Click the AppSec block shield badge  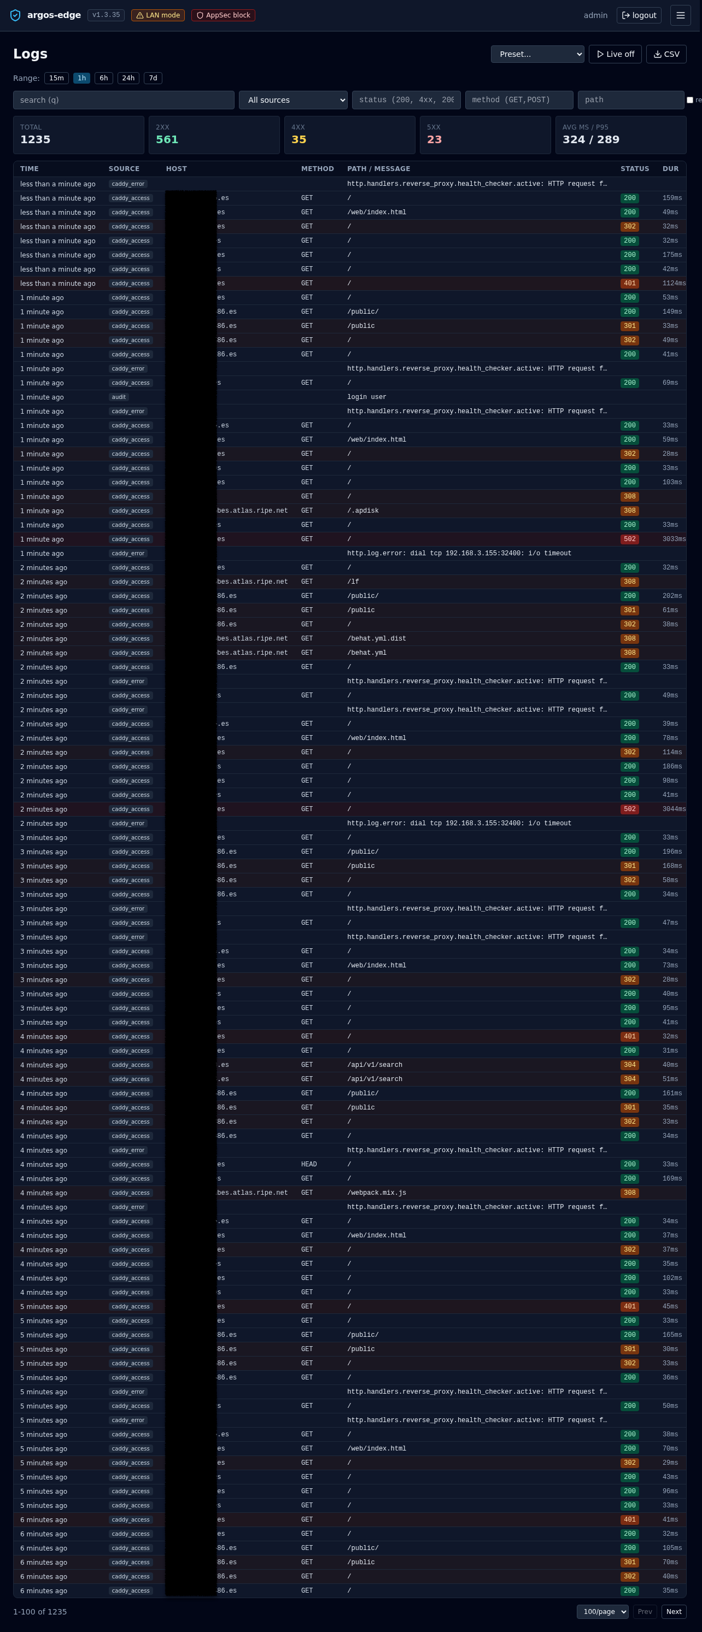pyautogui.click(x=223, y=15)
